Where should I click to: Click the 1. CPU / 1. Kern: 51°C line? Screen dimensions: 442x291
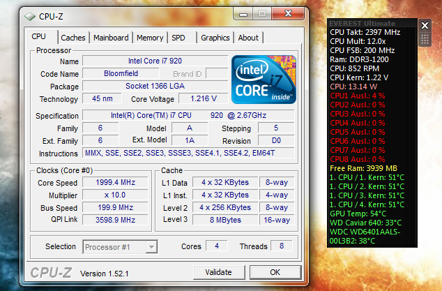coord(367,177)
